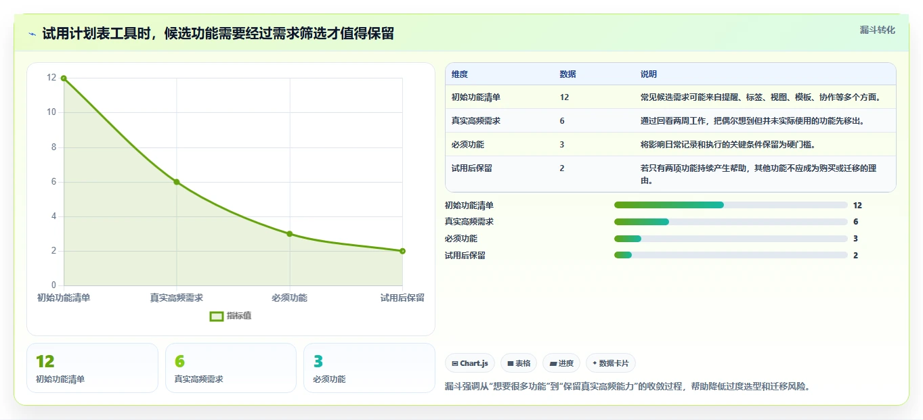Screen dimensions: 923x420
Task: Click the table value 2 for 试用后保留
Action: tap(562, 168)
